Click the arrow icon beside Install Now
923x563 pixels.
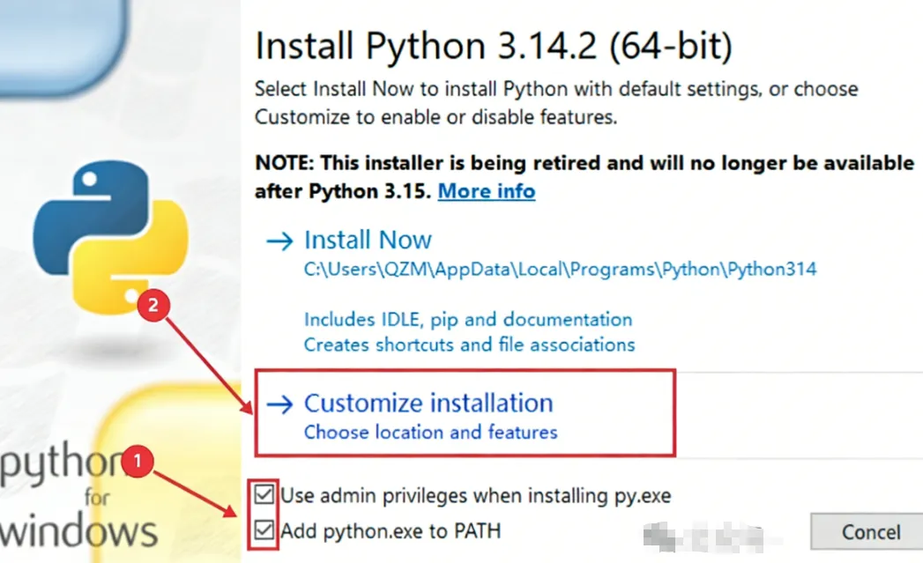coord(279,241)
